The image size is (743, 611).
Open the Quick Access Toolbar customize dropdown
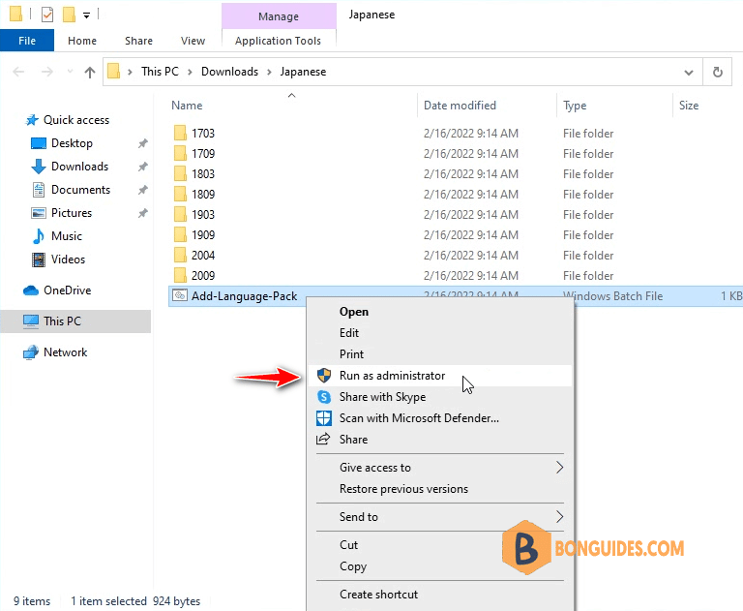point(86,15)
